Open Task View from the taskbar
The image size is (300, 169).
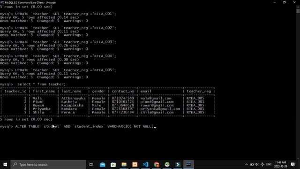coord(91,164)
